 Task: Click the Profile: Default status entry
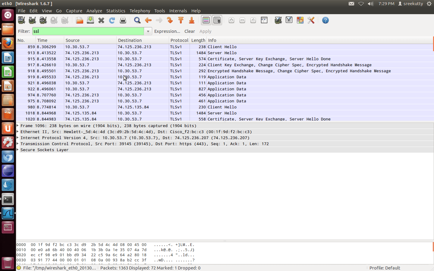click(x=385, y=268)
